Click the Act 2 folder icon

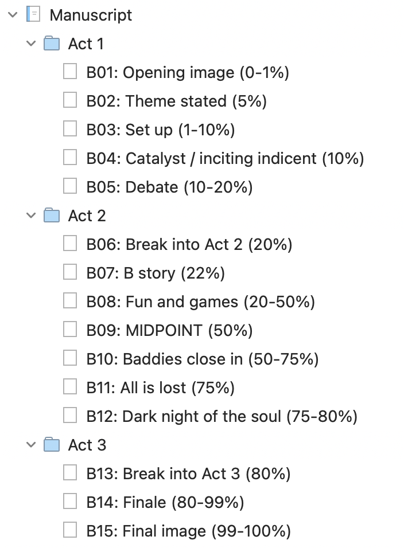tap(52, 216)
